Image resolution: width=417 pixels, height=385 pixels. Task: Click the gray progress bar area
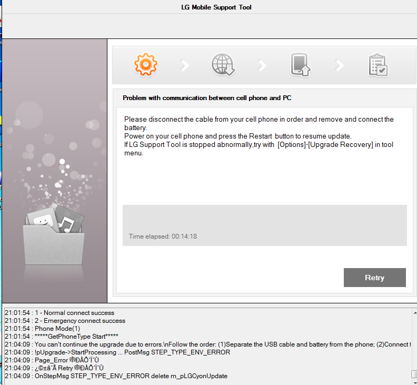265,225
